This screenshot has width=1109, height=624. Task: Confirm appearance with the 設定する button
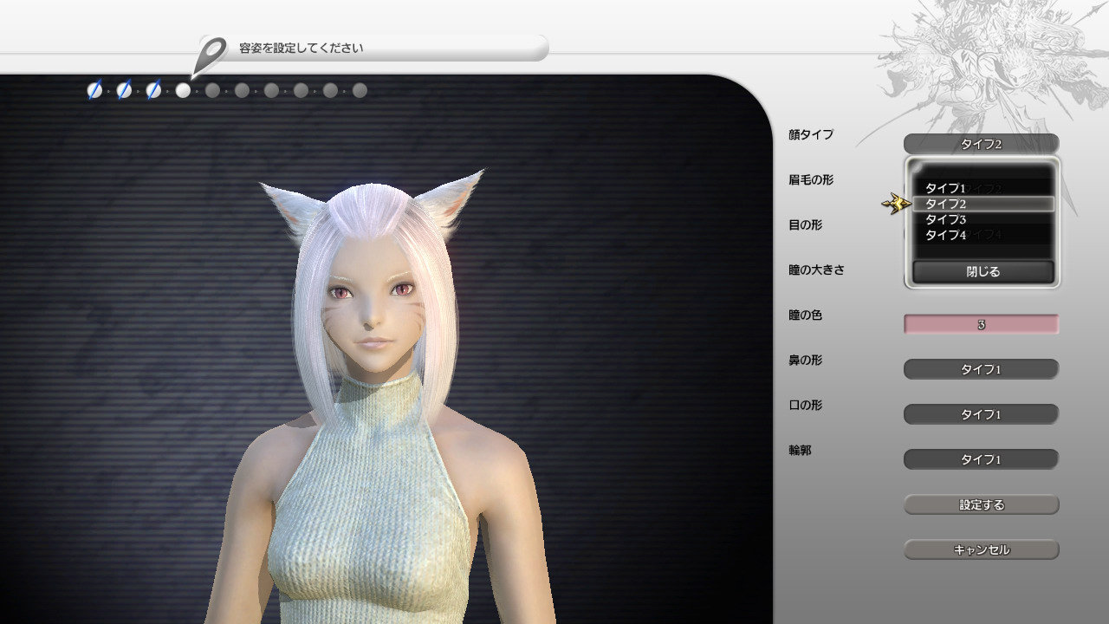click(981, 504)
